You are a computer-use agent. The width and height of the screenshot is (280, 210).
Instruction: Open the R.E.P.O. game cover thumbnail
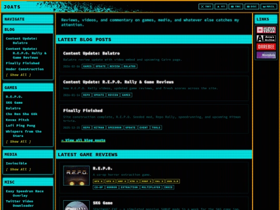coord(76,176)
